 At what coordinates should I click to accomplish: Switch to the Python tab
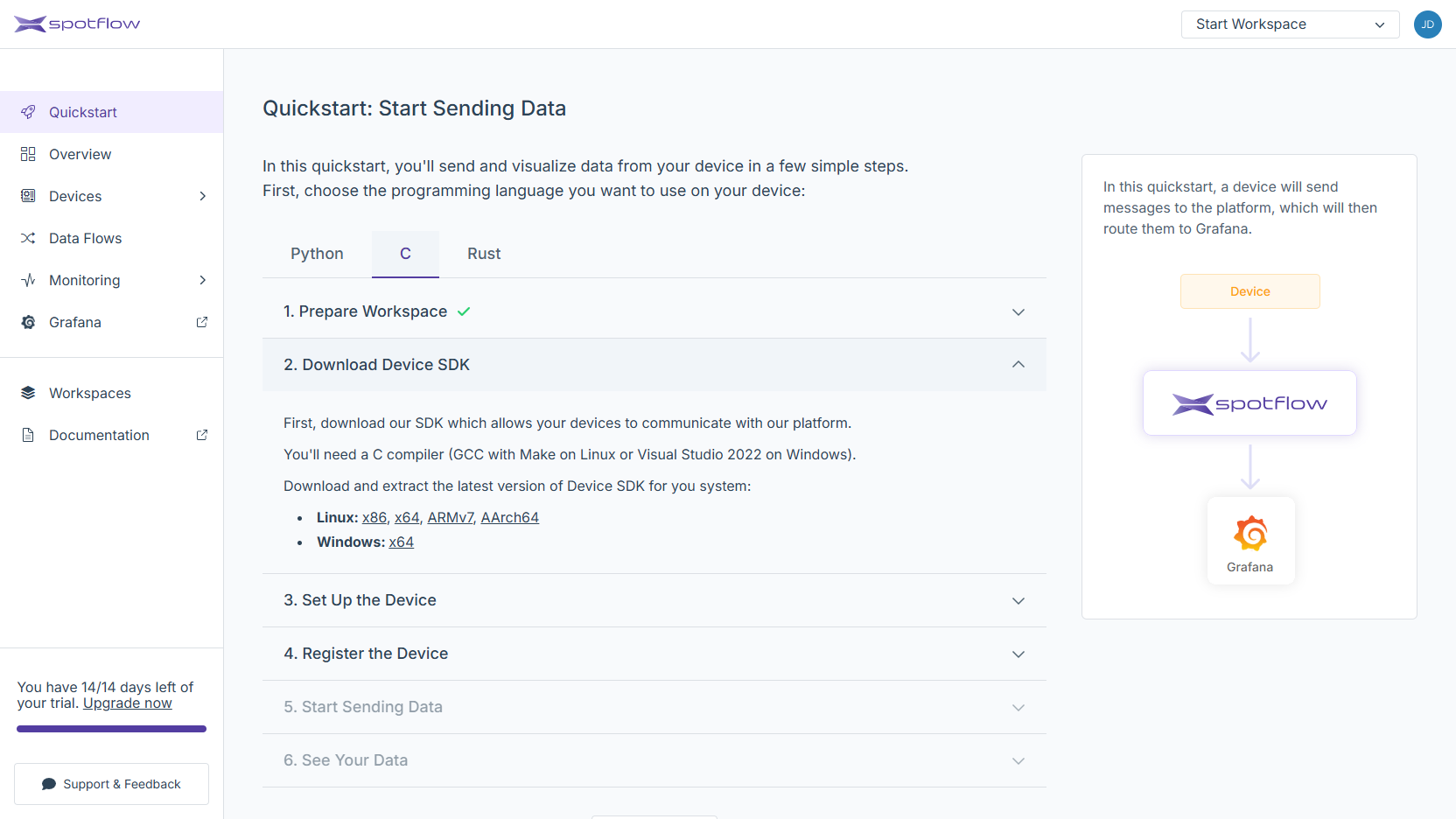pos(317,254)
